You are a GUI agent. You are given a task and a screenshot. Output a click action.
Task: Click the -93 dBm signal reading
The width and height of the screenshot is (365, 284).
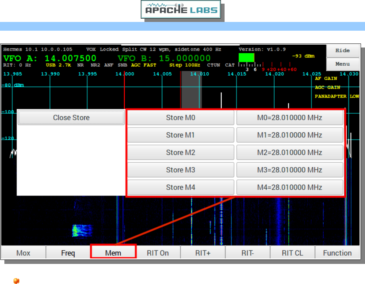[x=303, y=56]
